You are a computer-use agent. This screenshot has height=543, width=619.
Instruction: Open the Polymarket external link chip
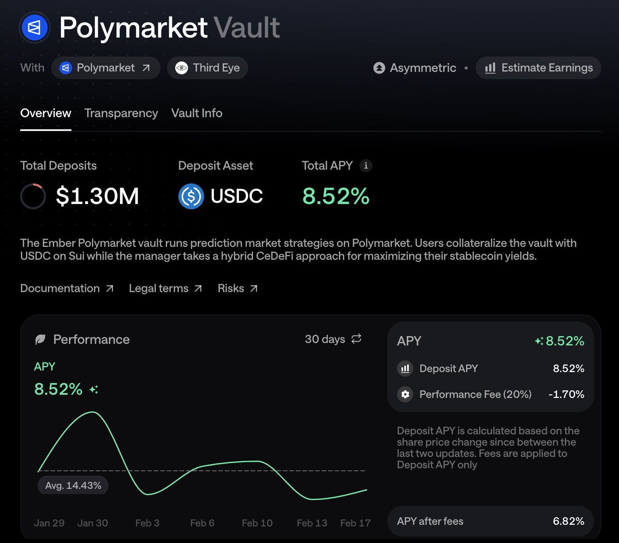tap(106, 68)
